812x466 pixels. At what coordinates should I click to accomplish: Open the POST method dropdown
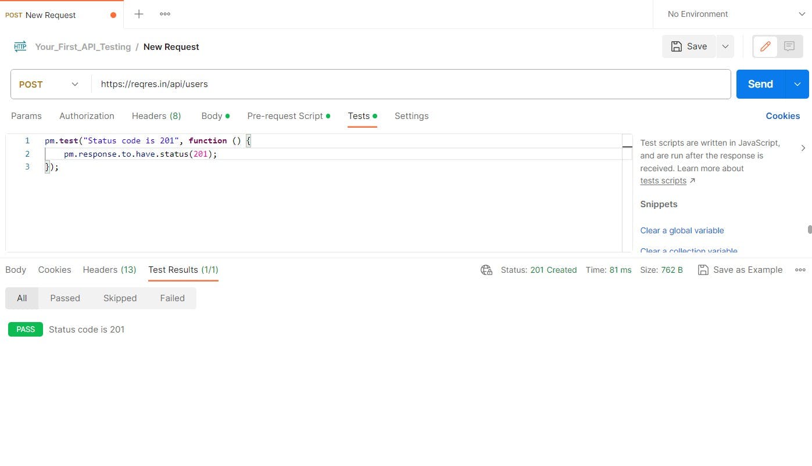click(51, 84)
